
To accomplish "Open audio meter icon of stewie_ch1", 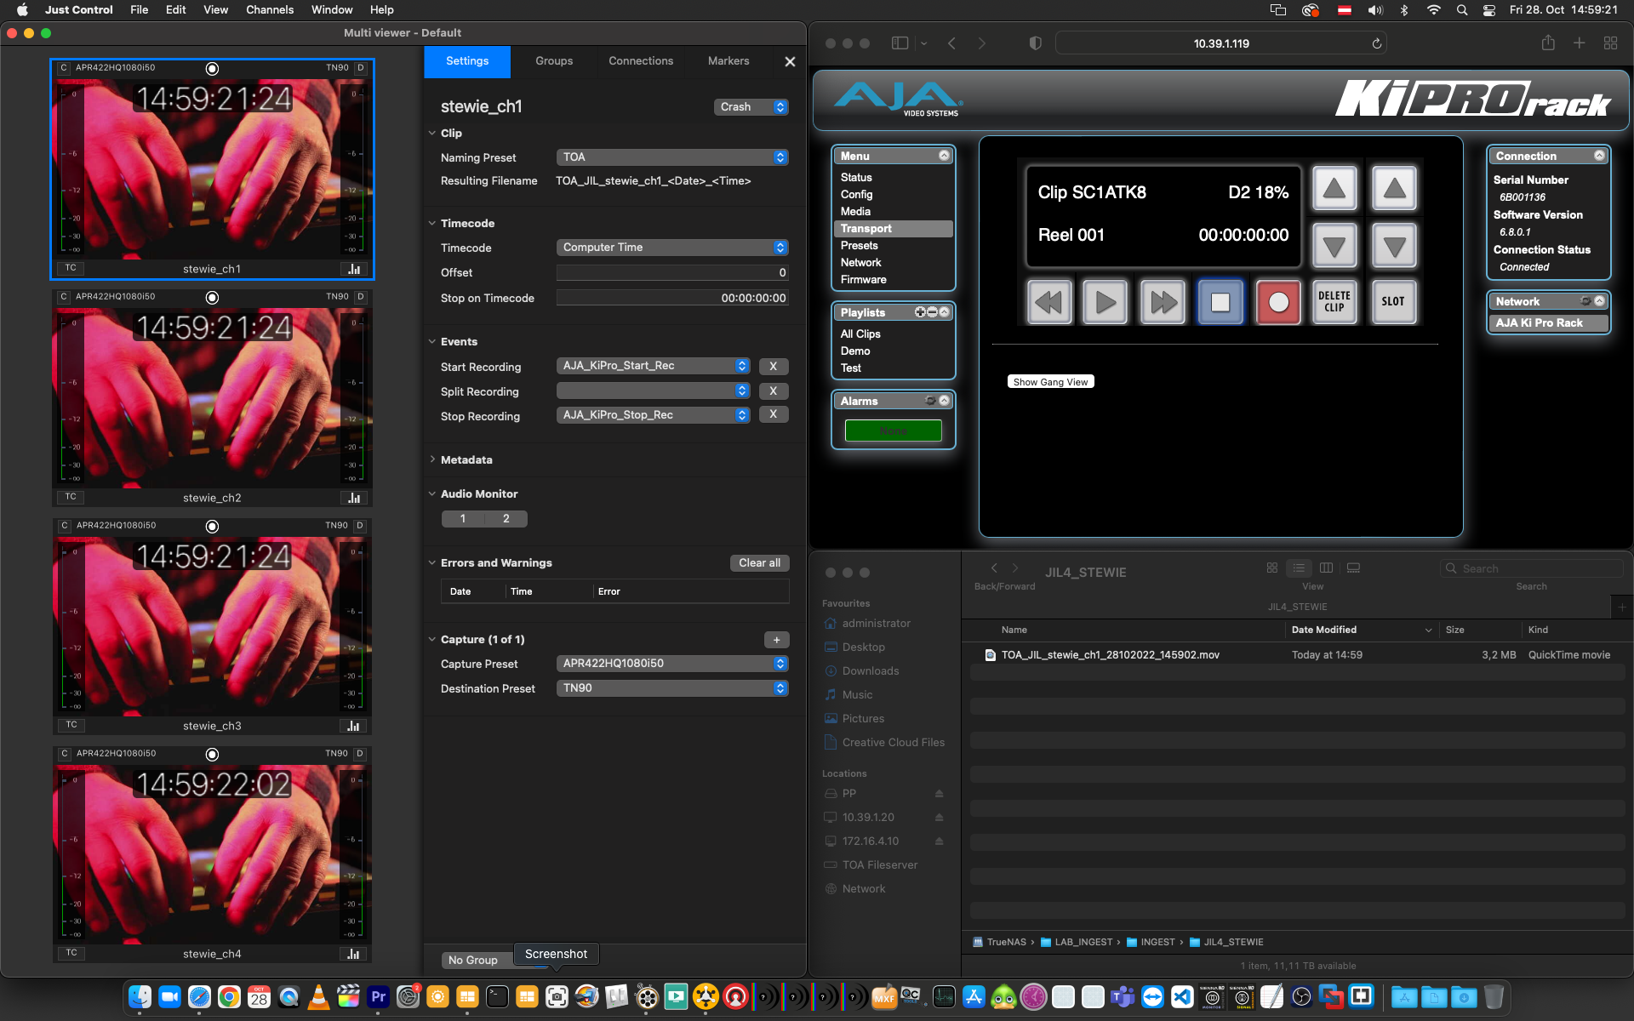I will pyautogui.click(x=354, y=269).
